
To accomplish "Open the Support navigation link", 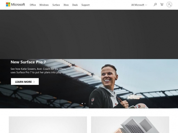I will click(85, 5).
